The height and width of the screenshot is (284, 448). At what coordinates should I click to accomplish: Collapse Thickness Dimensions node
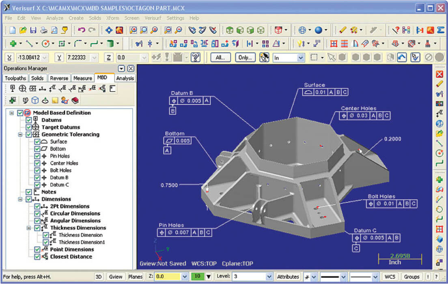click(29, 228)
